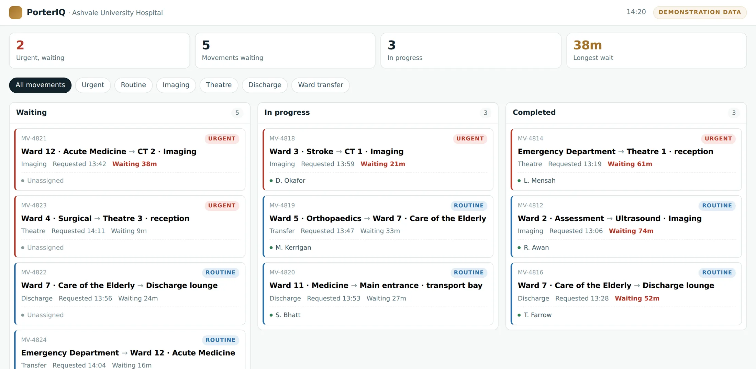The width and height of the screenshot is (756, 369).
Task: Click the URGENT tag on MV-4823
Action: pyautogui.click(x=222, y=206)
